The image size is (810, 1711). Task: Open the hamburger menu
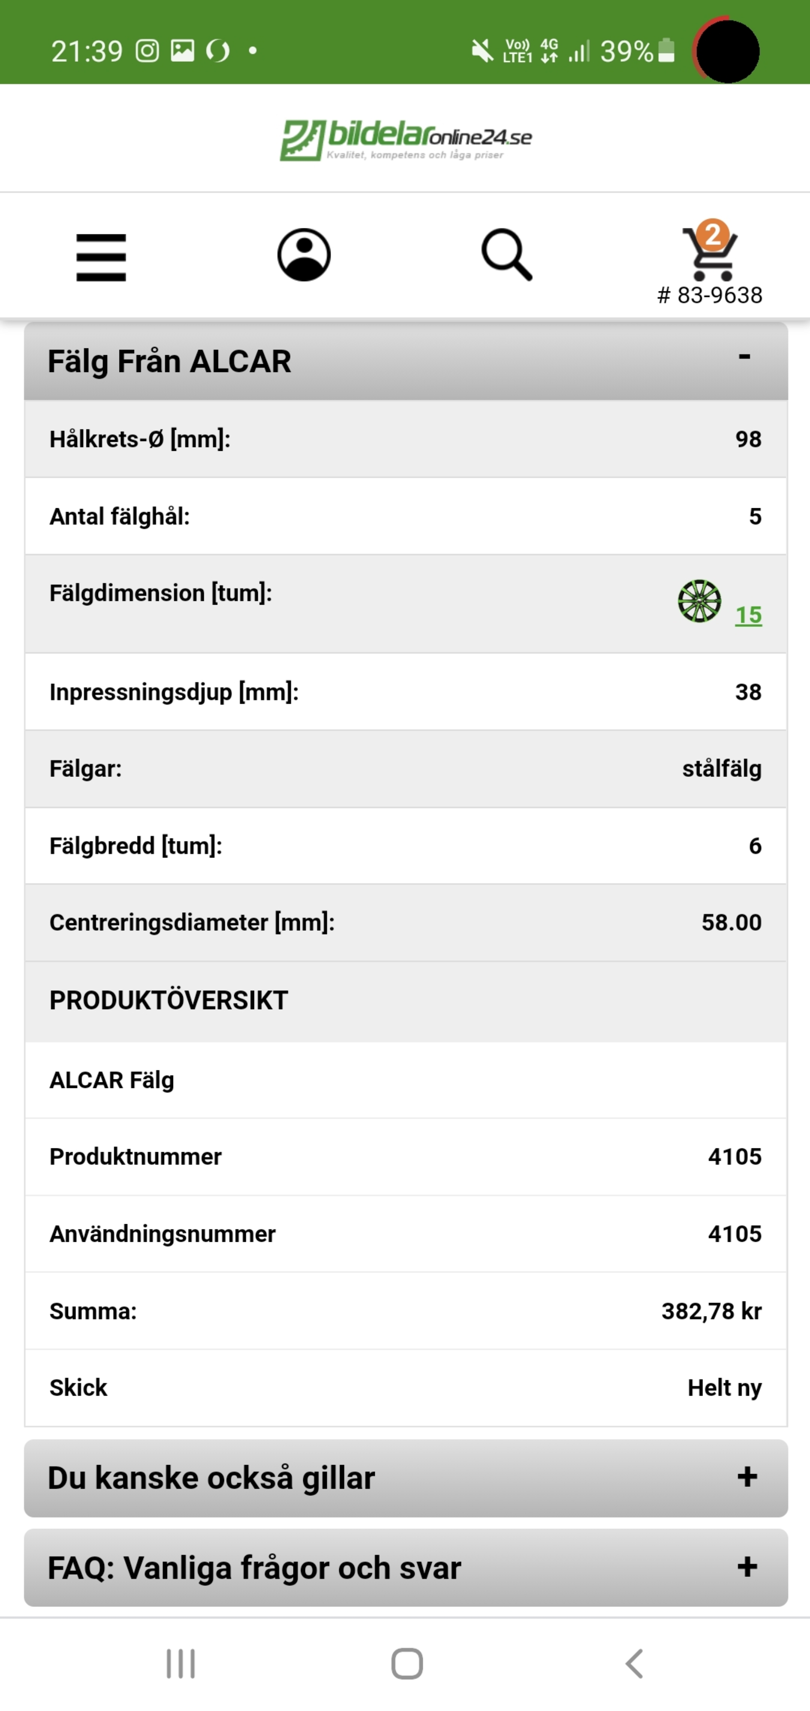(101, 257)
